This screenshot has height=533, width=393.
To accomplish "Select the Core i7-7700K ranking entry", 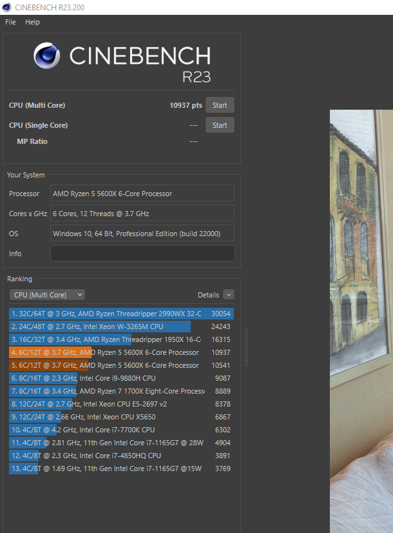I will tap(122, 430).
